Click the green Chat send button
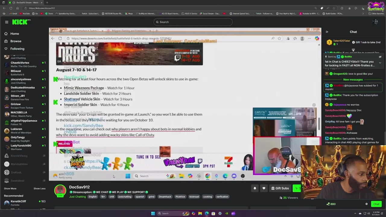Screen dimensions: 386x217 [376, 204]
